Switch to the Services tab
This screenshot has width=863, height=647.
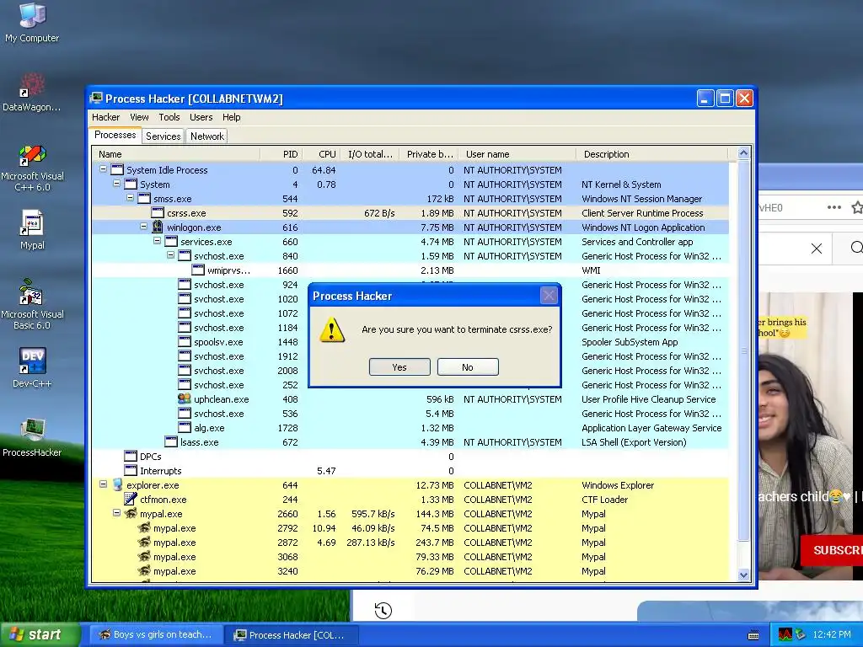click(163, 136)
